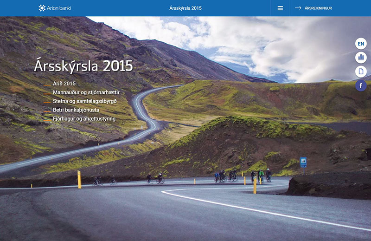Image resolution: width=371 pixels, height=241 pixels.
Task: Open Mannauður og stjórnarhættir section
Action: (x=86, y=92)
